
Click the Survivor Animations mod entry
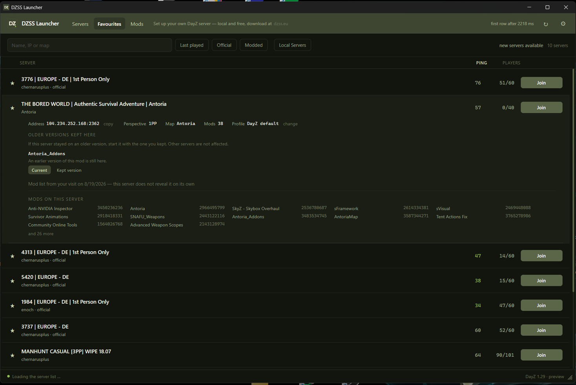click(x=48, y=217)
